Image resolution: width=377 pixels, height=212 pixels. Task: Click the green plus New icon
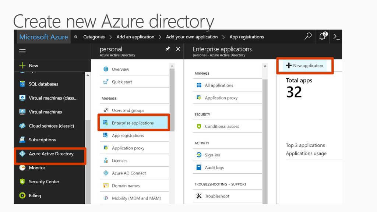(x=22, y=66)
